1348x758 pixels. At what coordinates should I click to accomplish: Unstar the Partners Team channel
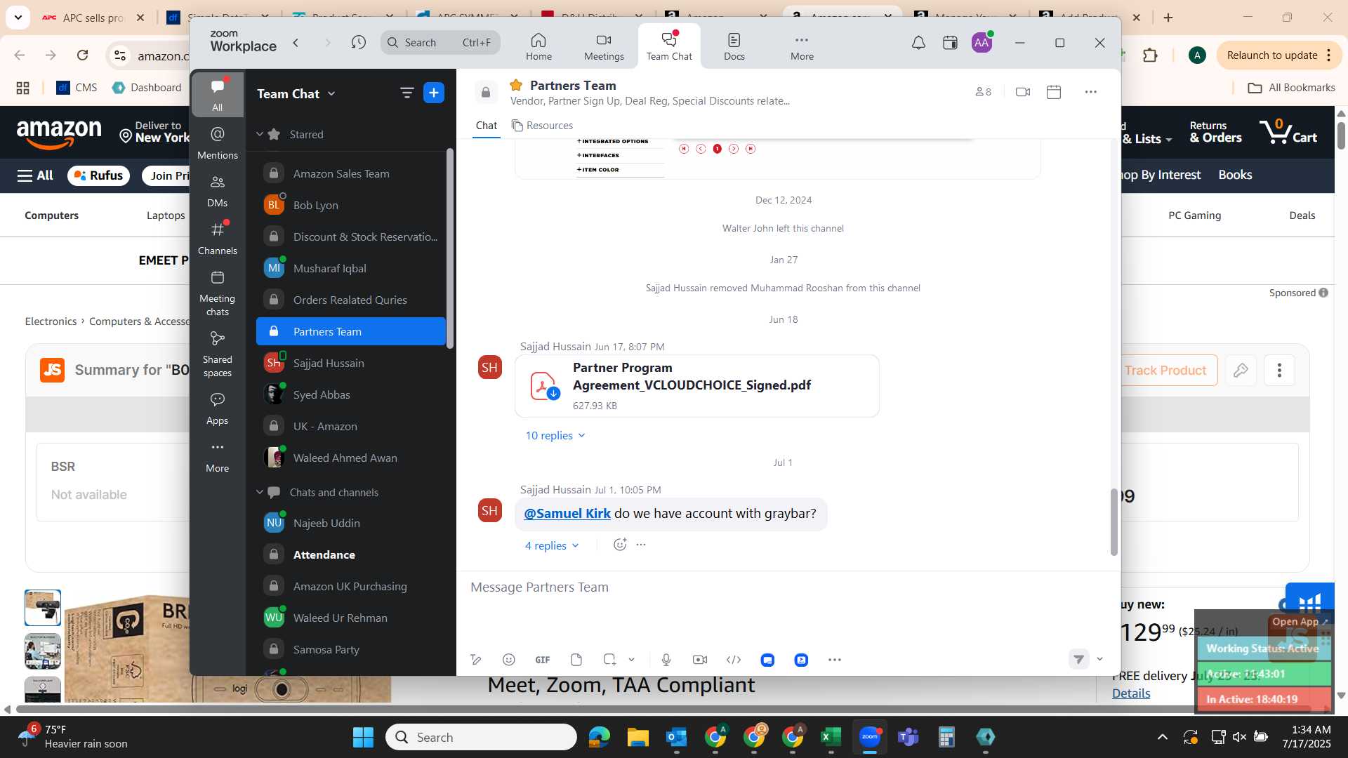516,85
